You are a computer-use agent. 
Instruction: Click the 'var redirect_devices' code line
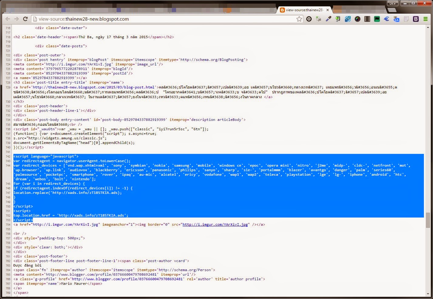[212, 172]
